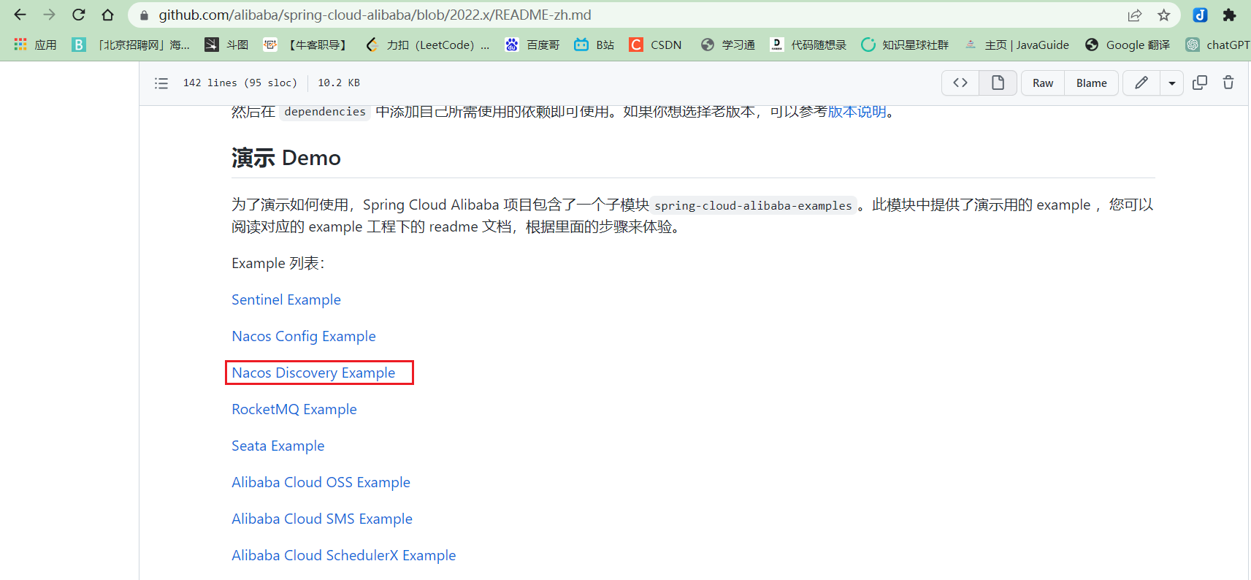Screen dimensions: 1251x580
Task: Open the 北京招聘网 bookmark
Action: pos(131,45)
